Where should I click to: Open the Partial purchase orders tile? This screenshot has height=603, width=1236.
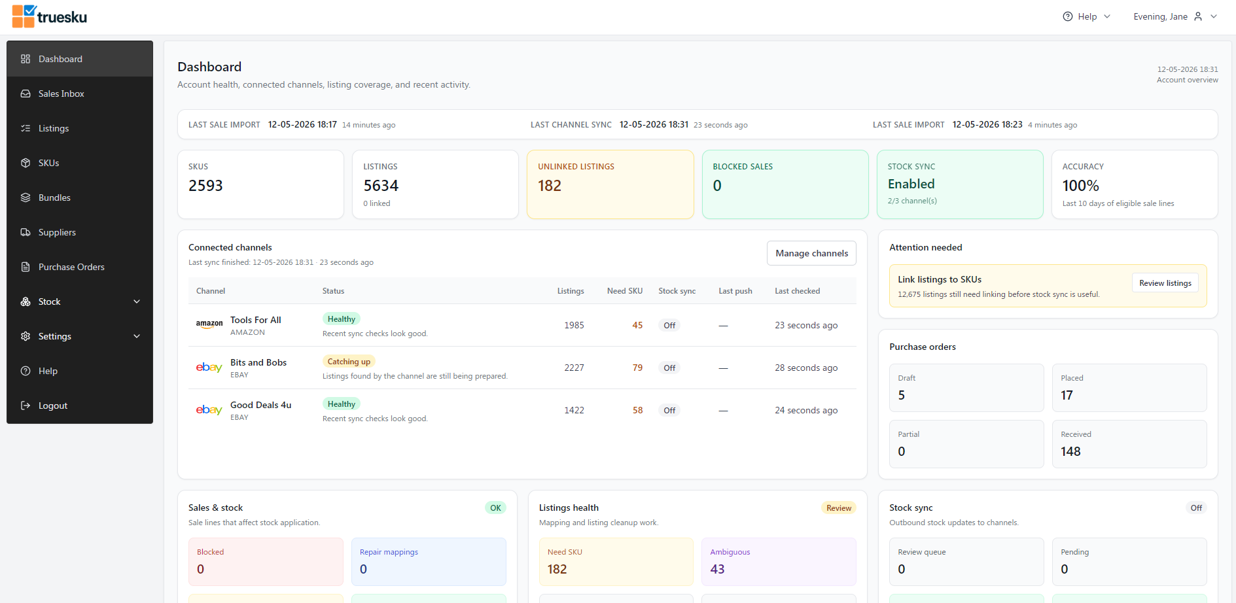(966, 444)
